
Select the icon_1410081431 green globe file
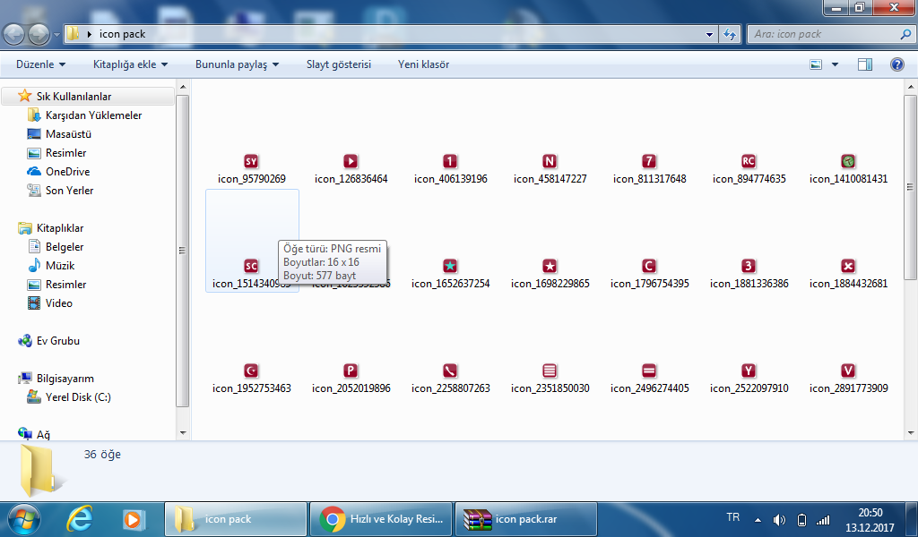pyautogui.click(x=848, y=169)
